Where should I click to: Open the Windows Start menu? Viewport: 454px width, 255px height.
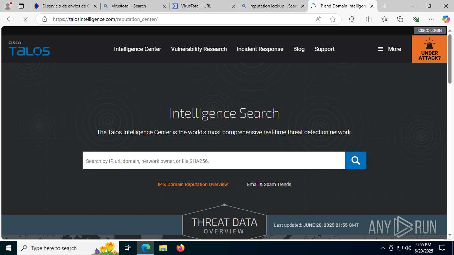pos(9,248)
